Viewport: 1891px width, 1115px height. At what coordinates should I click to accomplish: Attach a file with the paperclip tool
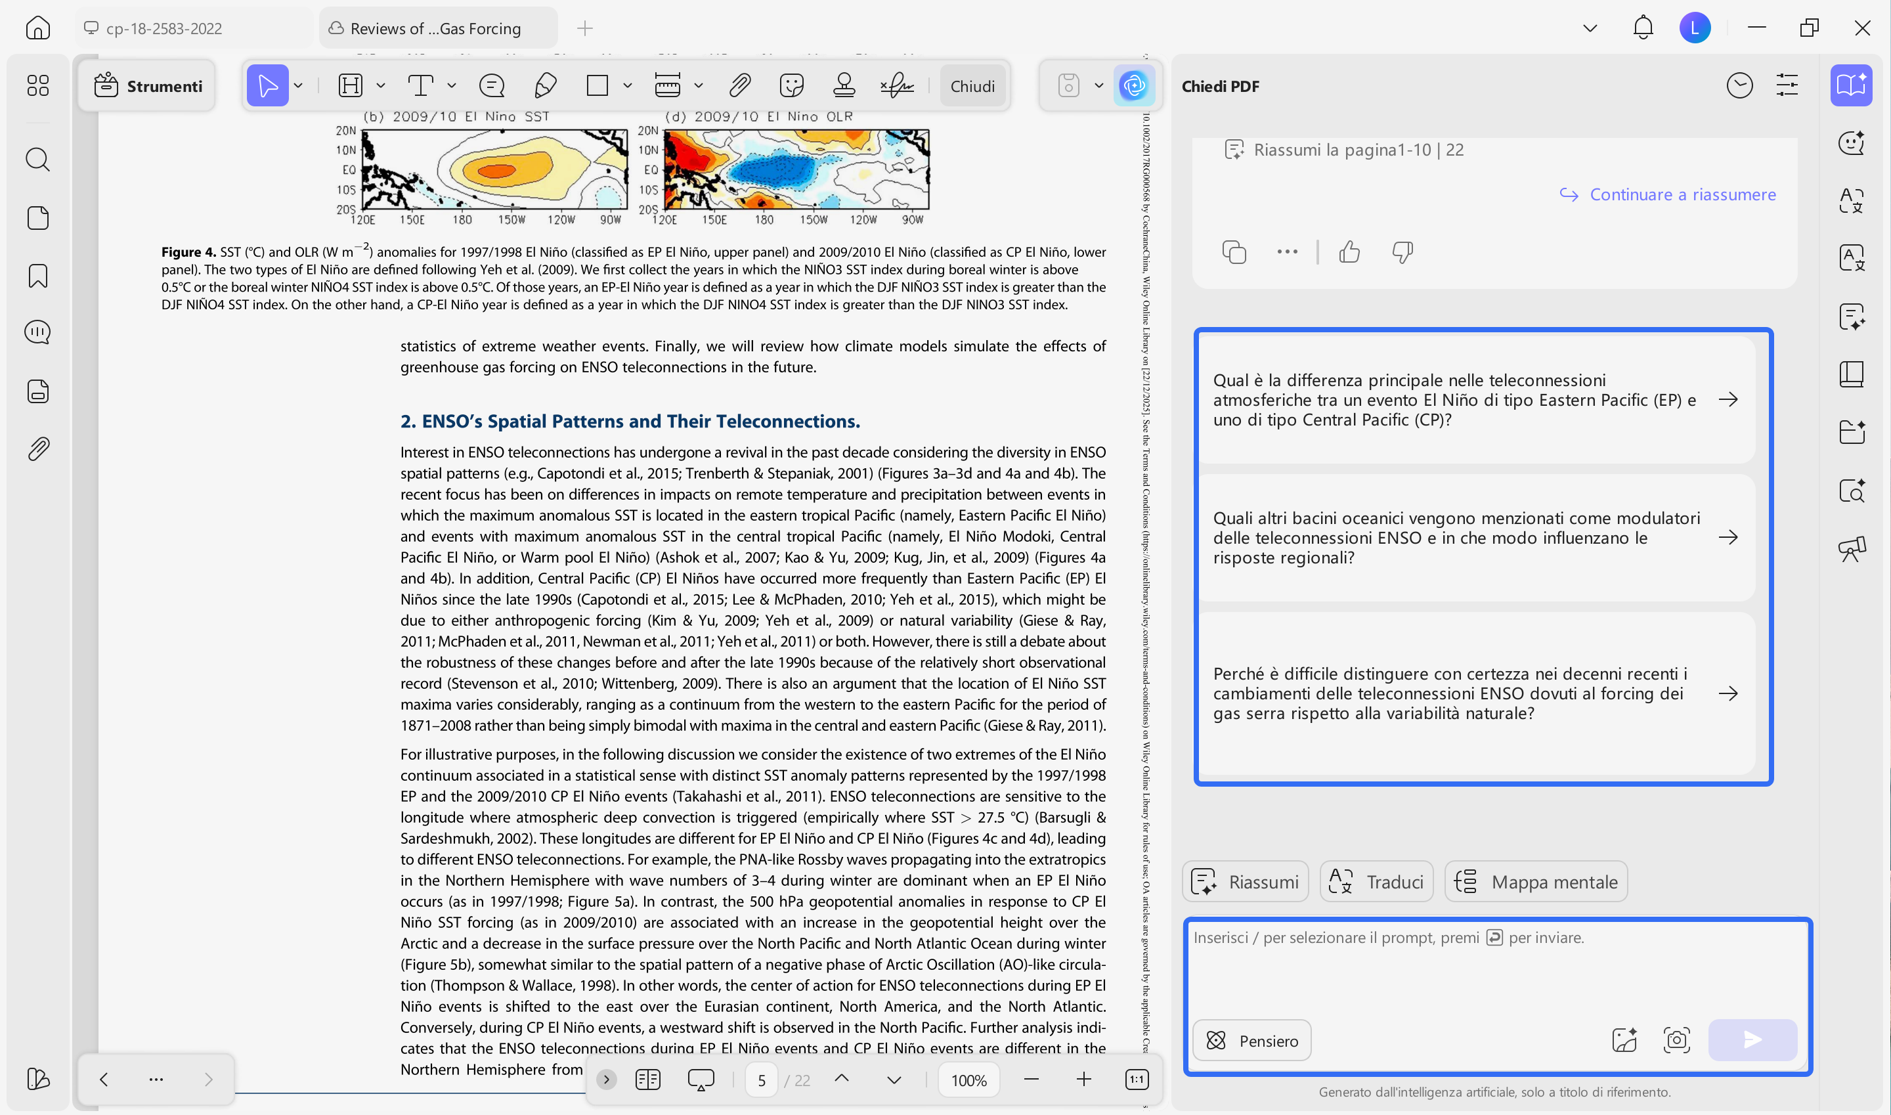[x=740, y=85]
